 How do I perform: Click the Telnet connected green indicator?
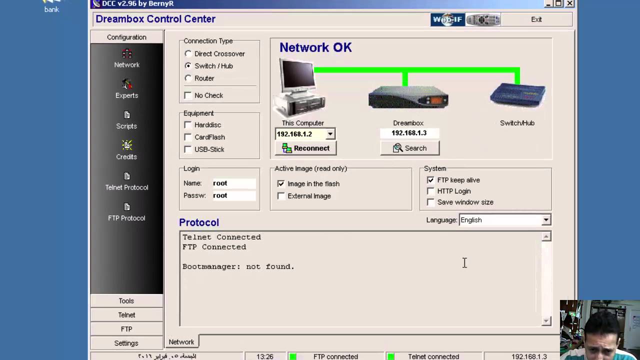[390, 356]
